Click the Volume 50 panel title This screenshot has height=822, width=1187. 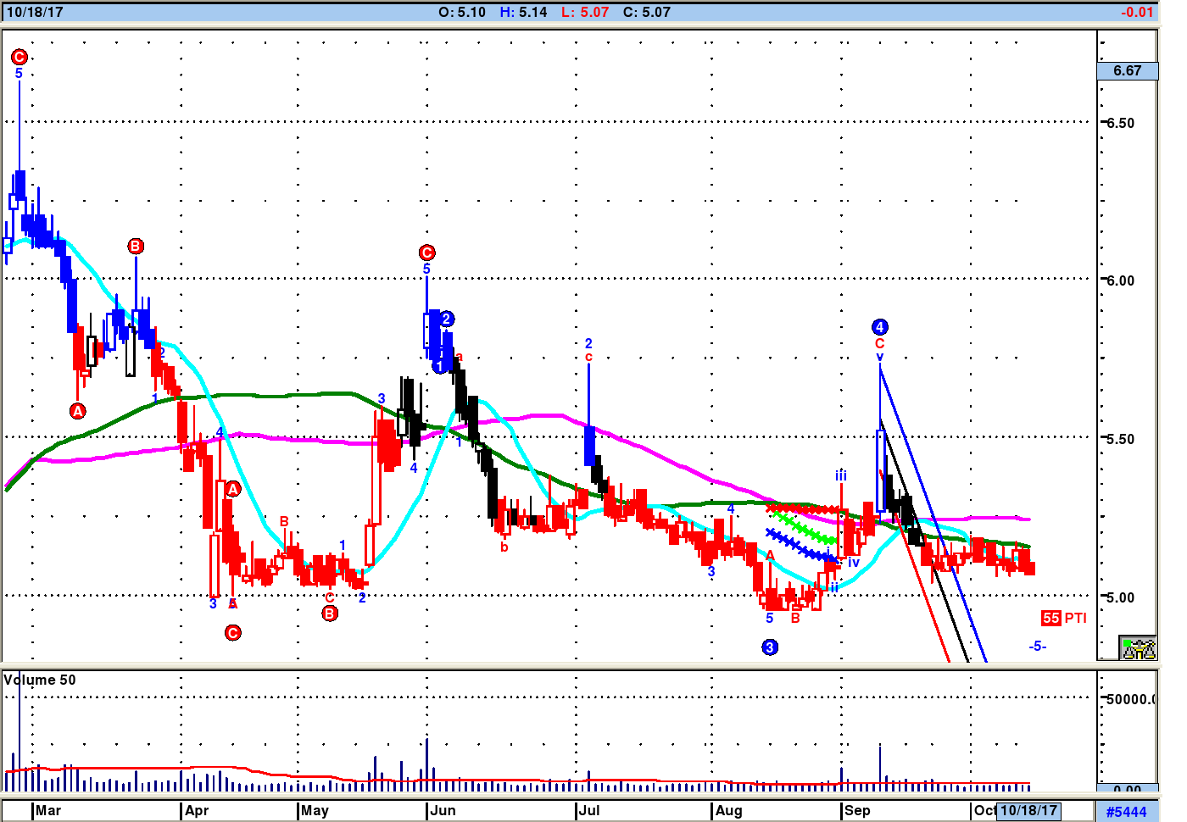pyautogui.click(x=40, y=680)
